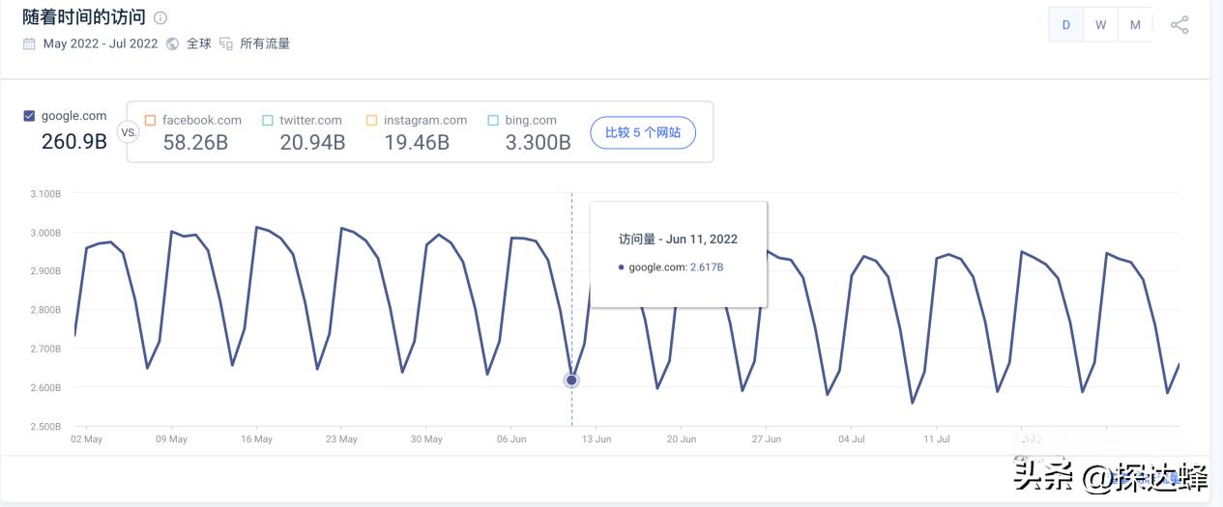The image size is (1223, 507).
Task: Tick the twitter.com checkbox
Action: [x=267, y=121]
